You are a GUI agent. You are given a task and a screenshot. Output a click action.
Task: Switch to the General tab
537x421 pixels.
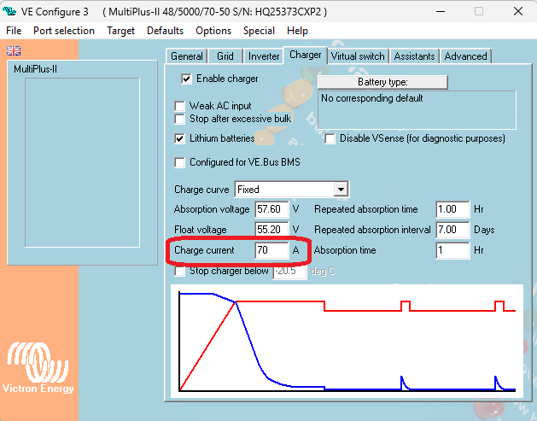click(187, 56)
